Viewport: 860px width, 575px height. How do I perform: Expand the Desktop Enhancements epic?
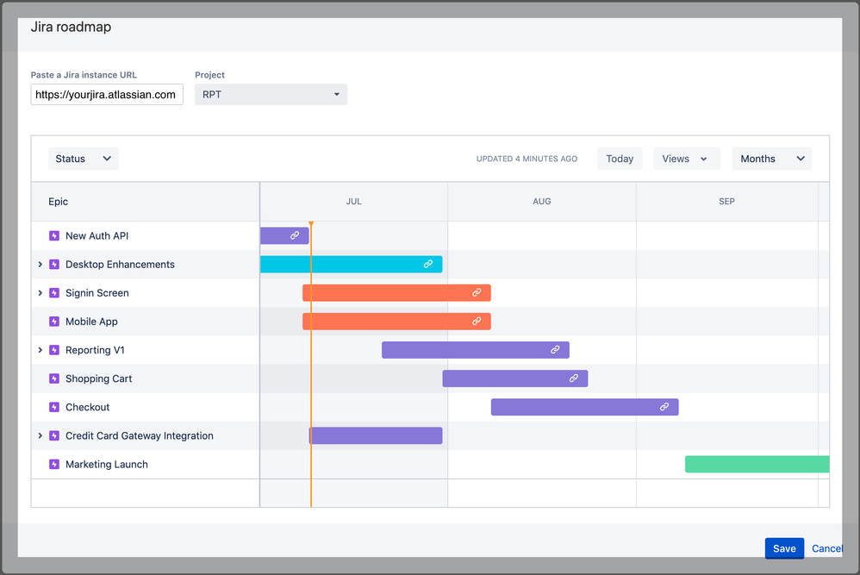click(40, 265)
